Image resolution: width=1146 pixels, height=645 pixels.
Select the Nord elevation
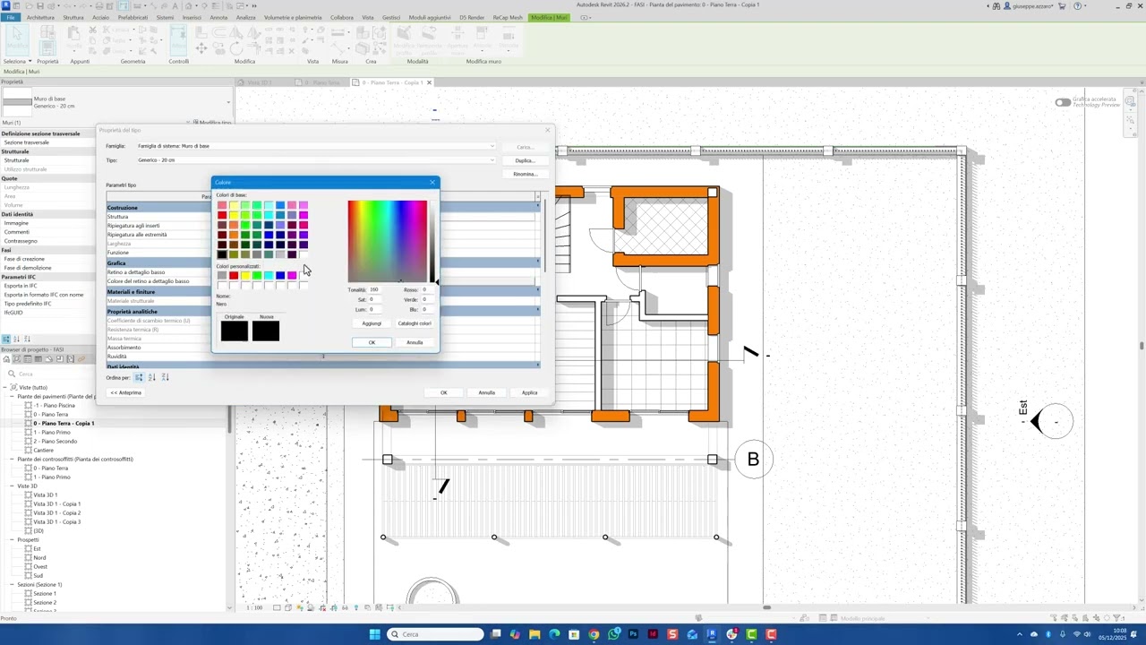click(40, 557)
